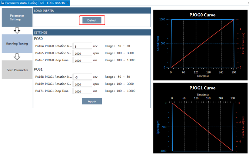Click the Speed(rpm) axis label on PJOG0 chart
This screenshot has height=154, width=249.
coord(158,44)
